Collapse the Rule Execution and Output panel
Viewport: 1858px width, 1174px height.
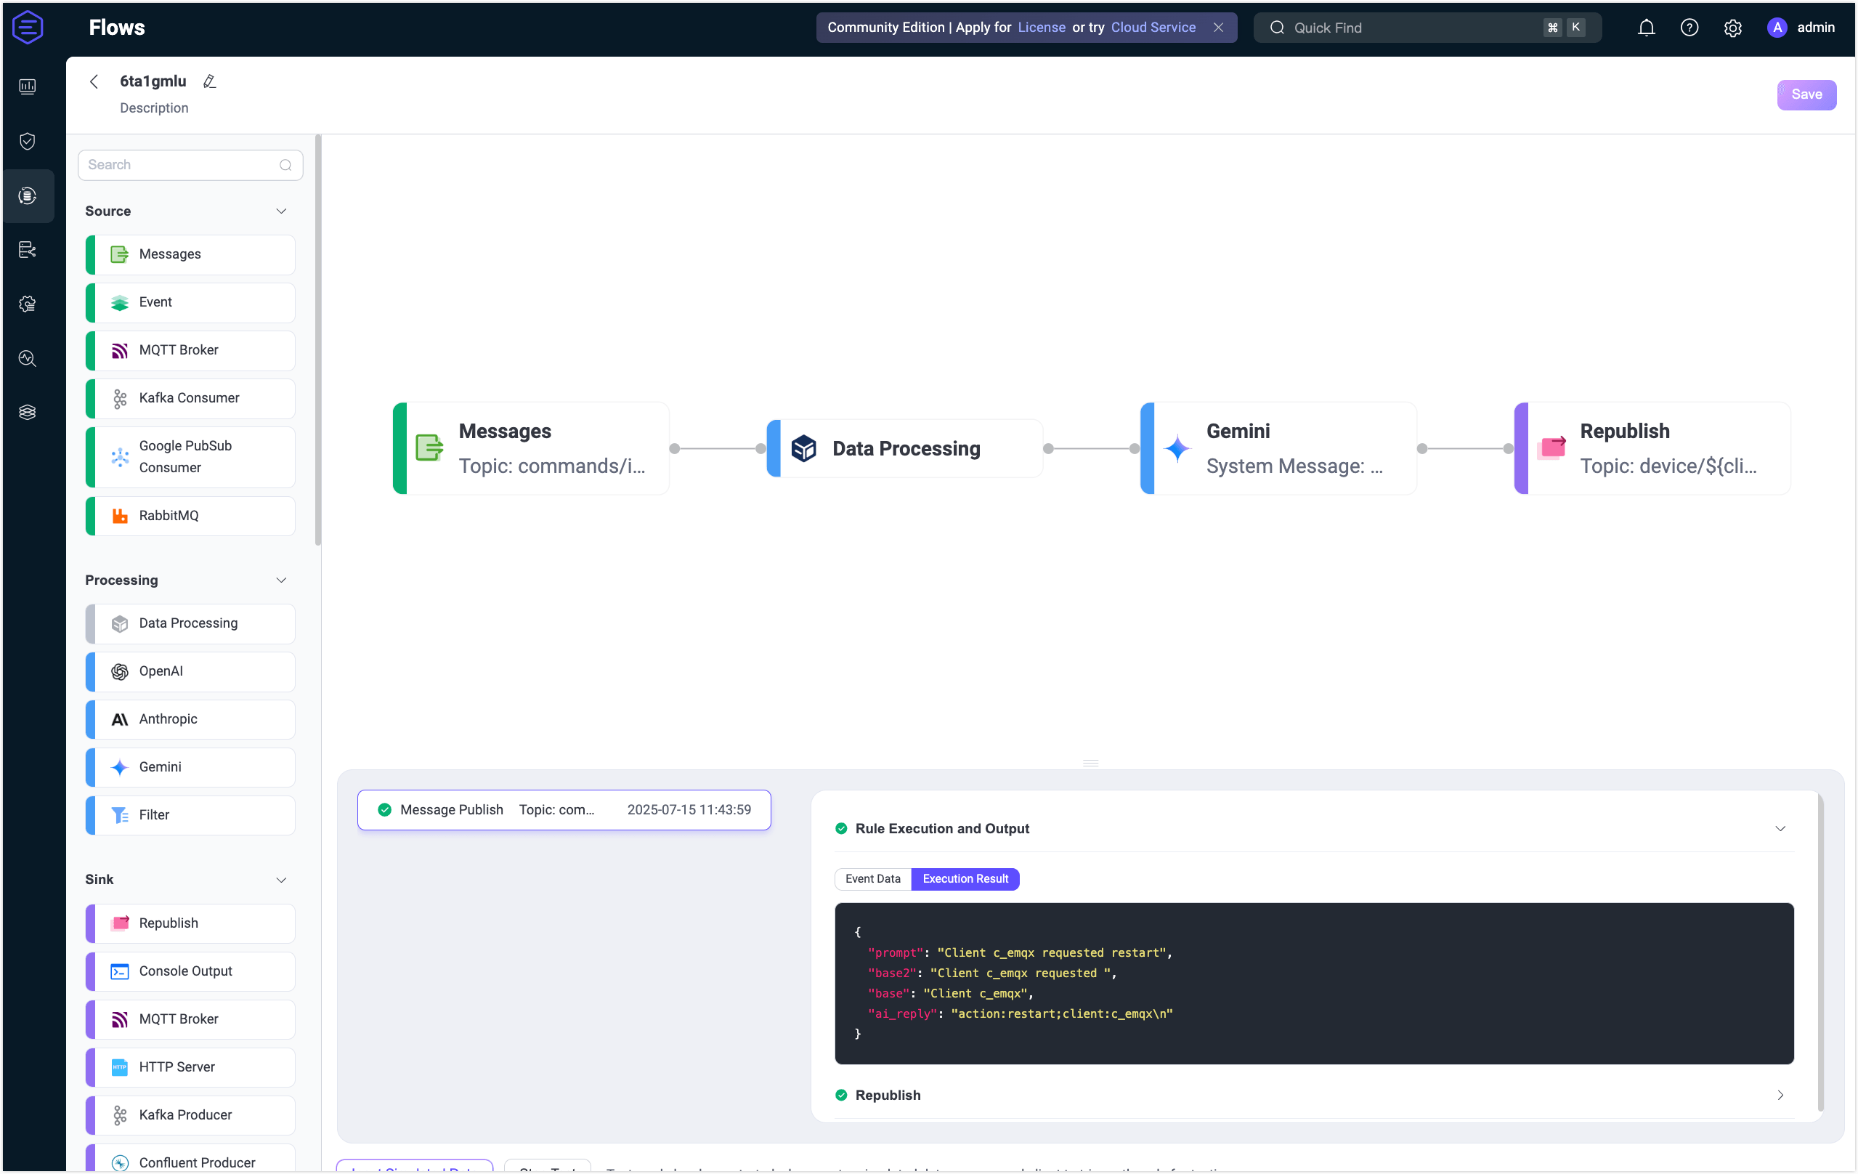click(1781, 828)
